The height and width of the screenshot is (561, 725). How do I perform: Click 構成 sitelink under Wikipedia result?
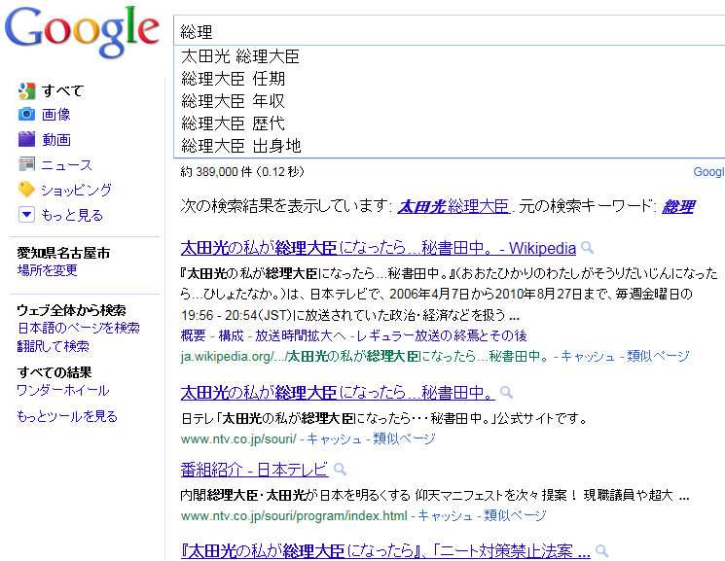(x=231, y=335)
